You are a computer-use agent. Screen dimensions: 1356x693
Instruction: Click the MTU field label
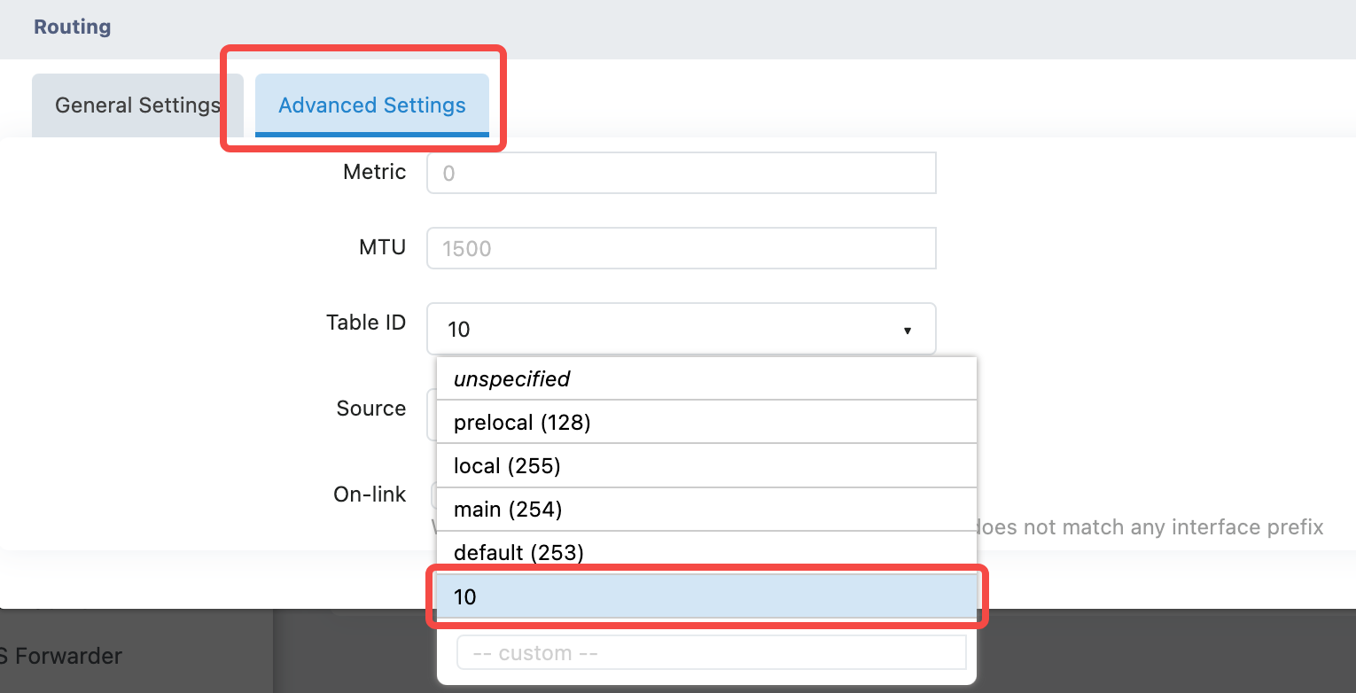pos(382,247)
